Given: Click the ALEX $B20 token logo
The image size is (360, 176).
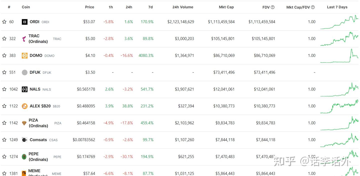Looking at the screenshot, I should point(24,106).
